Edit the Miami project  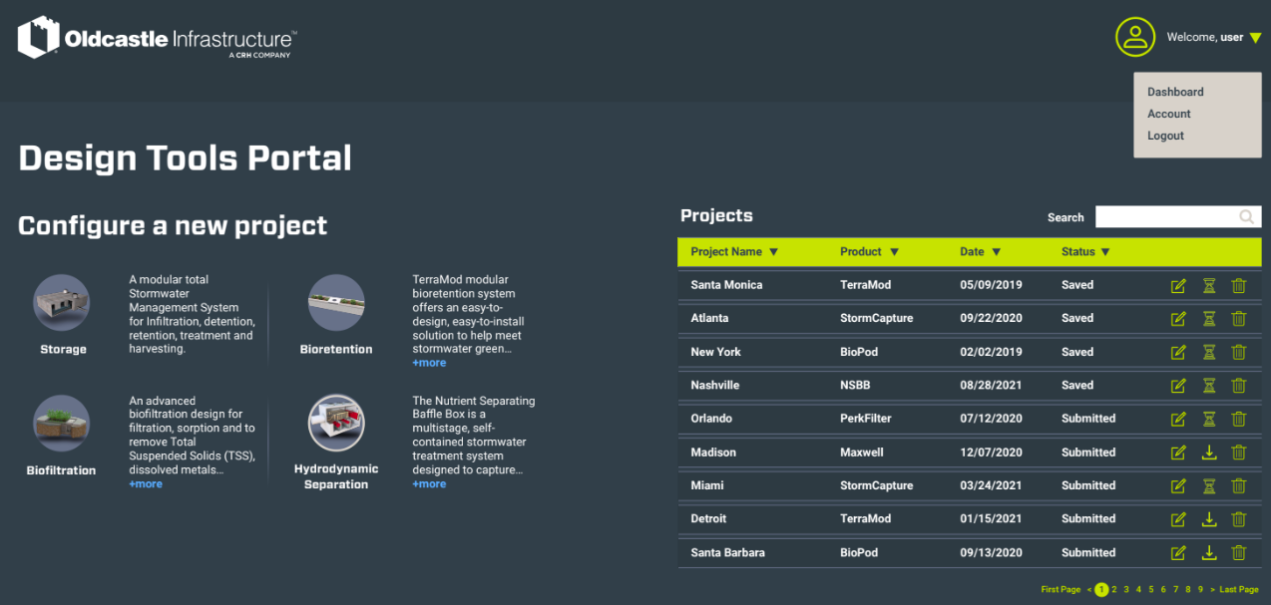[x=1178, y=486]
